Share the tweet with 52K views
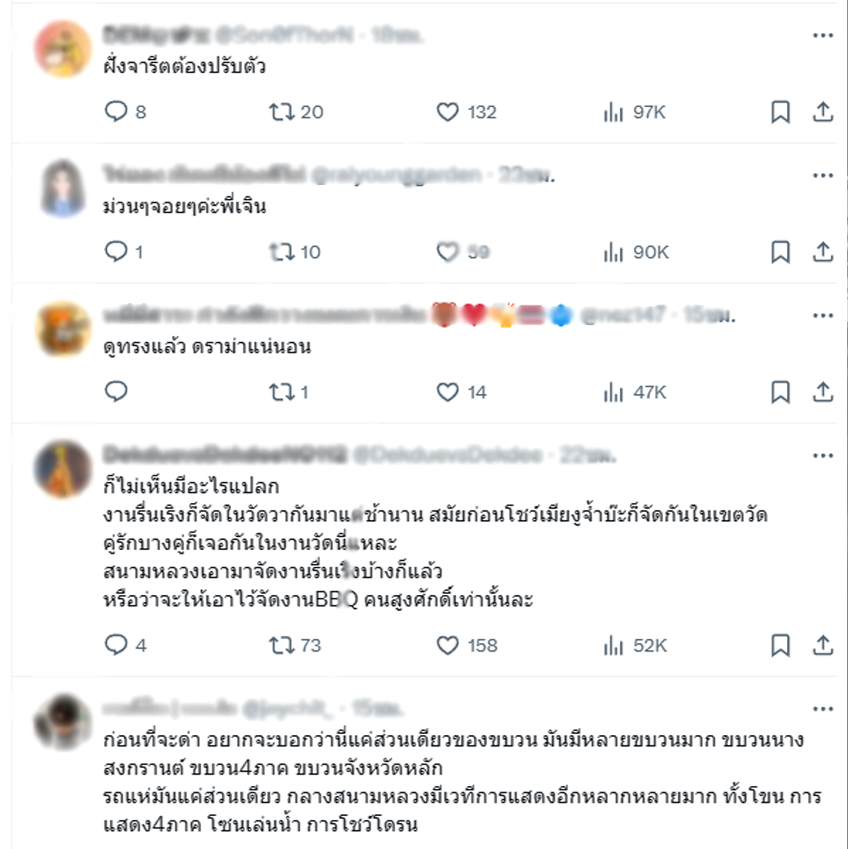Image resolution: width=848 pixels, height=849 pixels. (x=823, y=645)
